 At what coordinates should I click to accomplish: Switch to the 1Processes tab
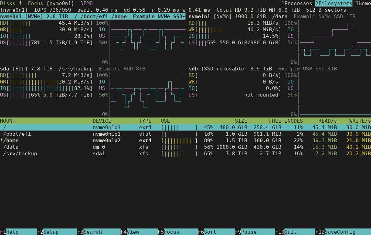296,3
